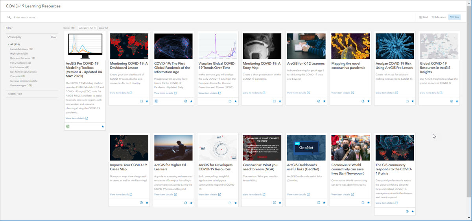The width and height of the screenshot is (472, 221).
Task: View item details for the Modeling Toolbox
Action: [77, 118]
